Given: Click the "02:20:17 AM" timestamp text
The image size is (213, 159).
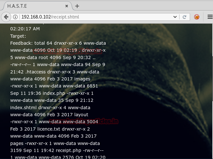Looking at the screenshot, I should coord(25,29).
